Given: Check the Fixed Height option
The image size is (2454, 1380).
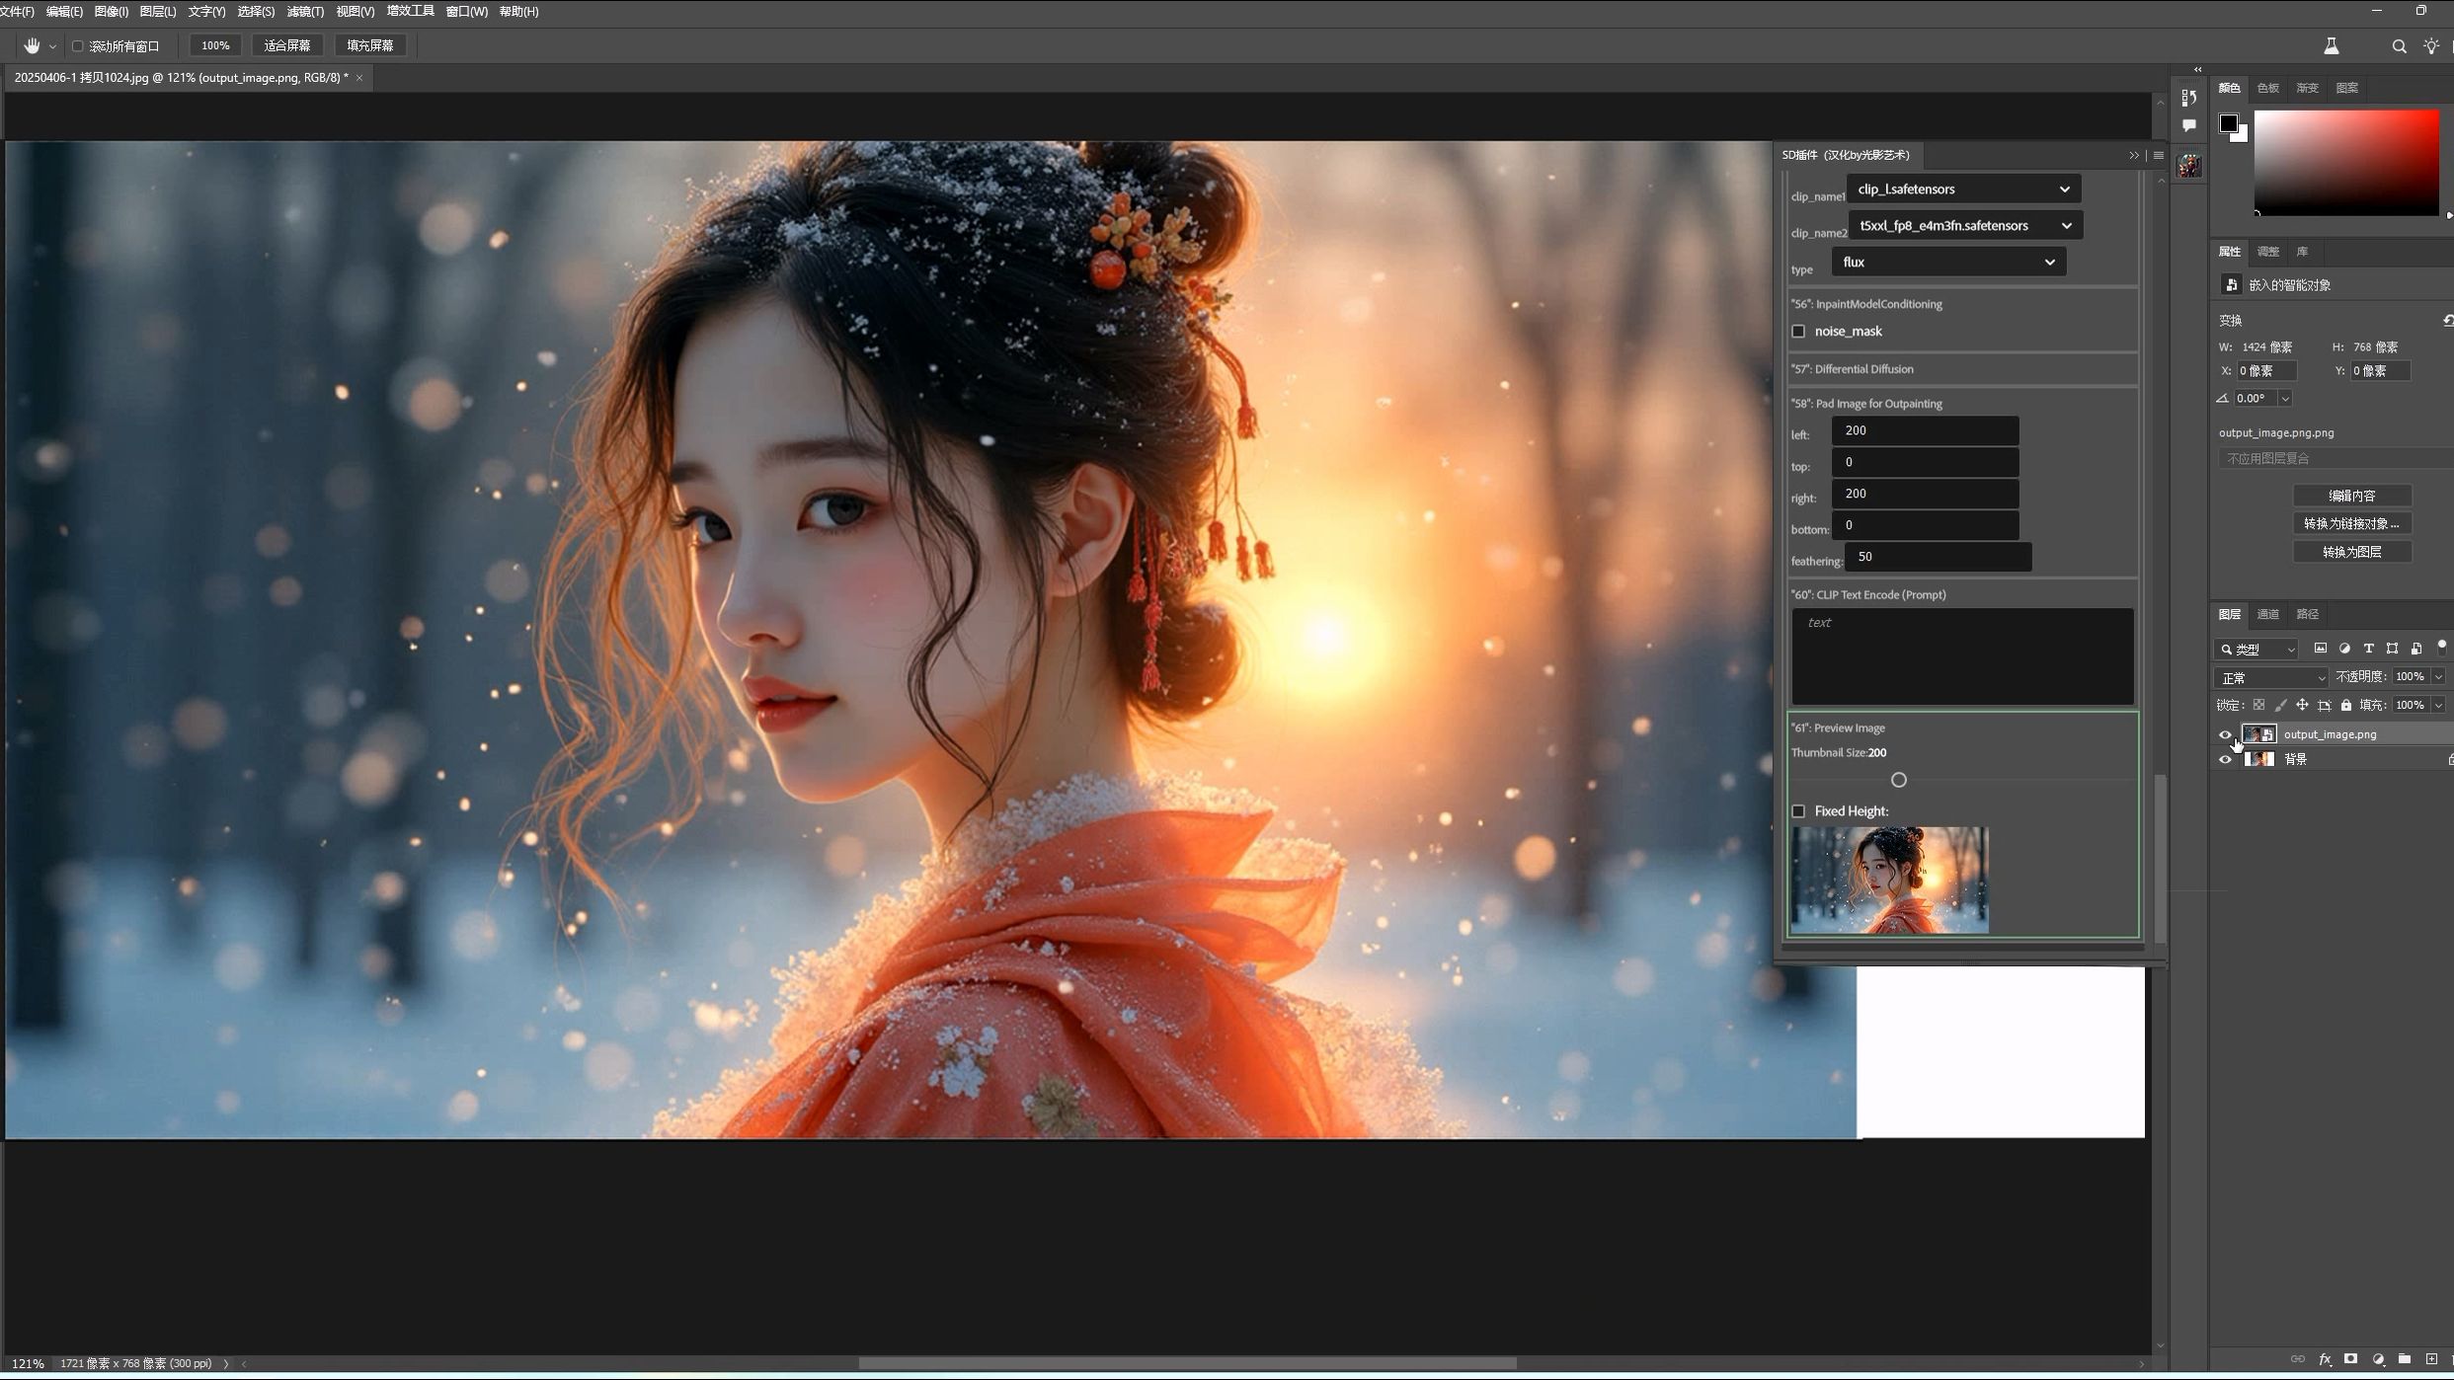Looking at the screenshot, I should click(1798, 811).
